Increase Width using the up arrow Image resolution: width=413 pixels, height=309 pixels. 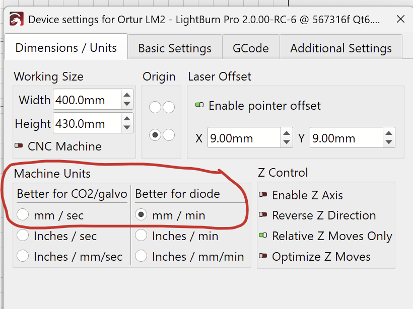click(127, 95)
